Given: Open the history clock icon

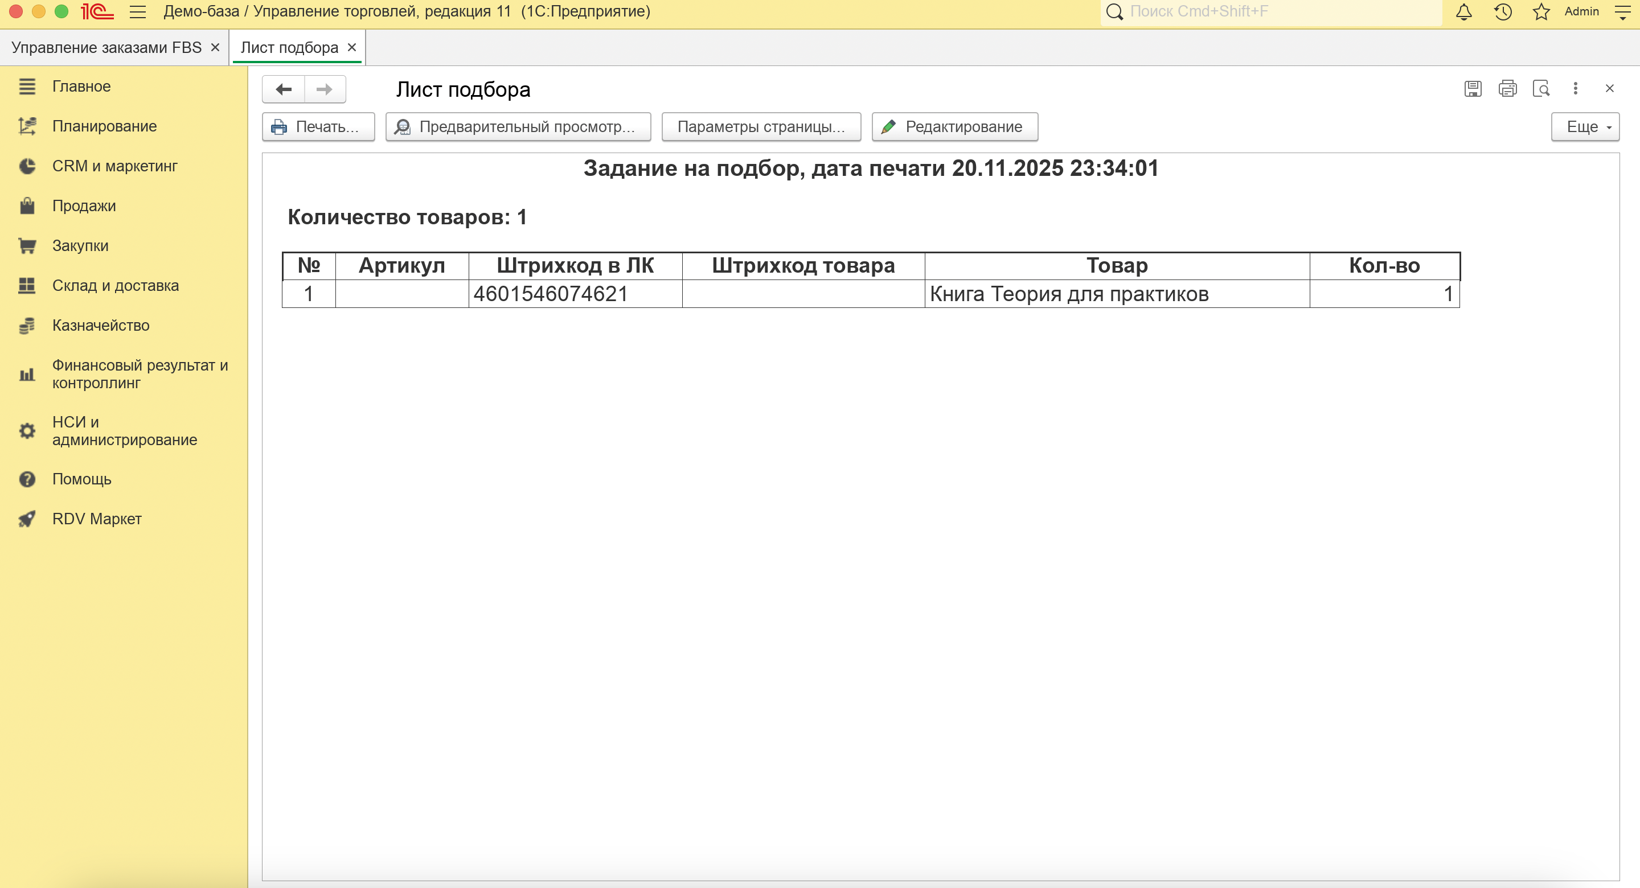Looking at the screenshot, I should 1503,12.
